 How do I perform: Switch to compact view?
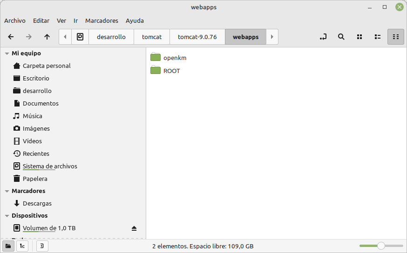click(395, 37)
